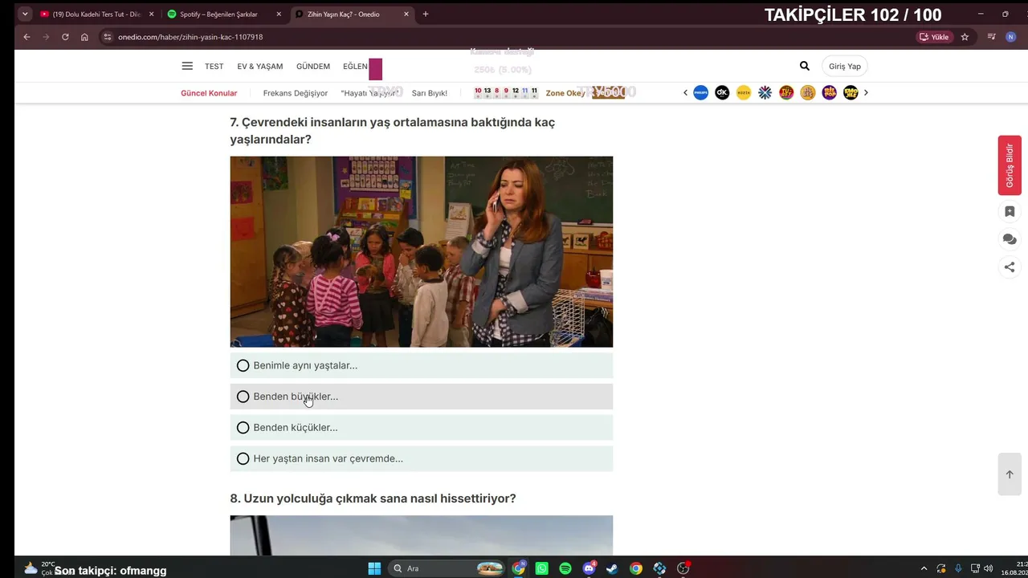Click the microphone icon in system tray

pyautogui.click(x=958, y=568)
